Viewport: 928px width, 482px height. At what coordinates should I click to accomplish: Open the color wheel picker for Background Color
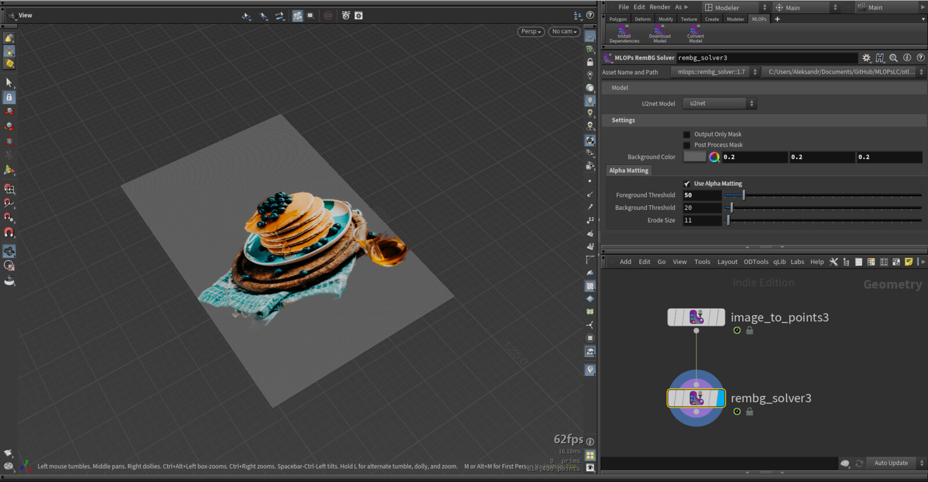point(714,157)
